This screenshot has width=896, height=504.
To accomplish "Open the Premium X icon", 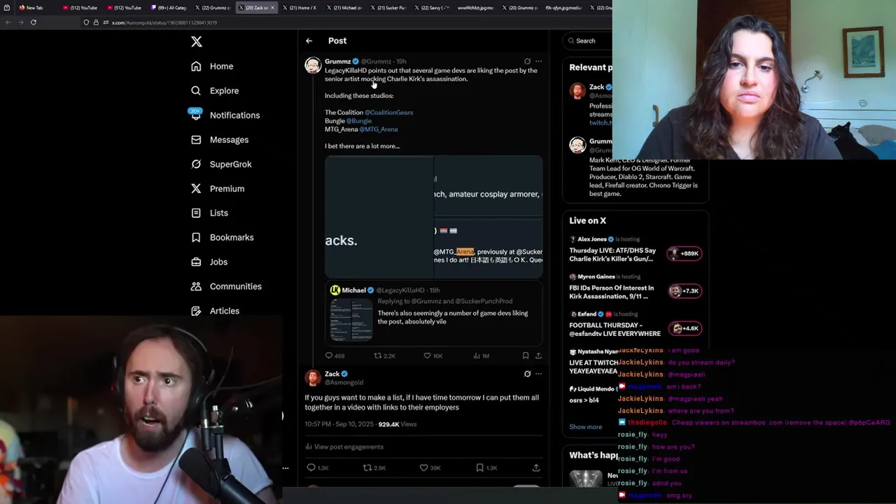I will click(196, 189).
